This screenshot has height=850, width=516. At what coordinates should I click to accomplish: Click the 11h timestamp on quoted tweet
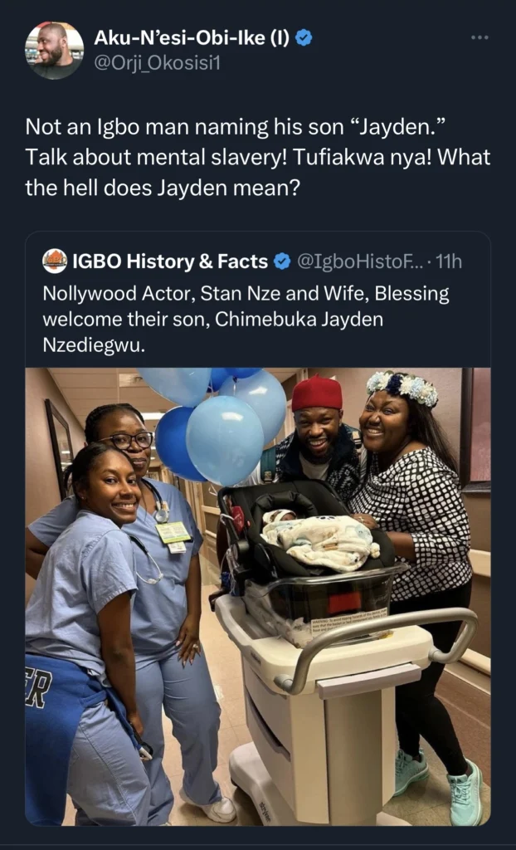point(449,262)
